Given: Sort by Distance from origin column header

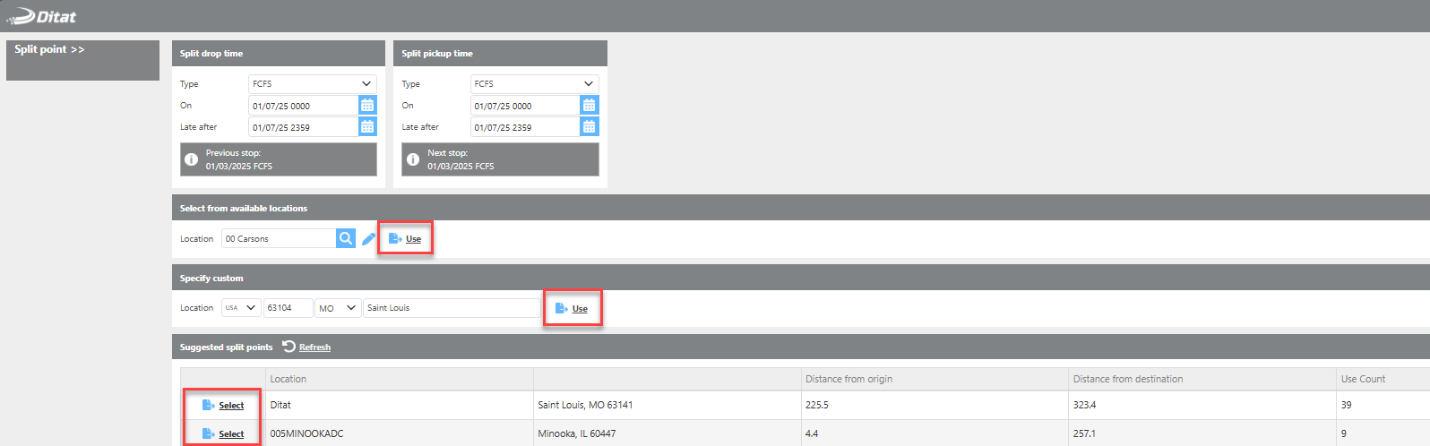Looking at the screenshot, I should point(849,379).
